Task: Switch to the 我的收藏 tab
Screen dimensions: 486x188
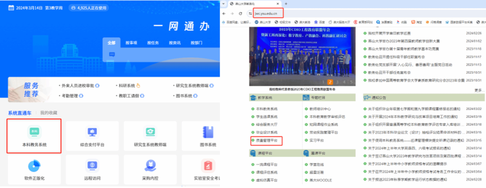Action: [49, 113]
